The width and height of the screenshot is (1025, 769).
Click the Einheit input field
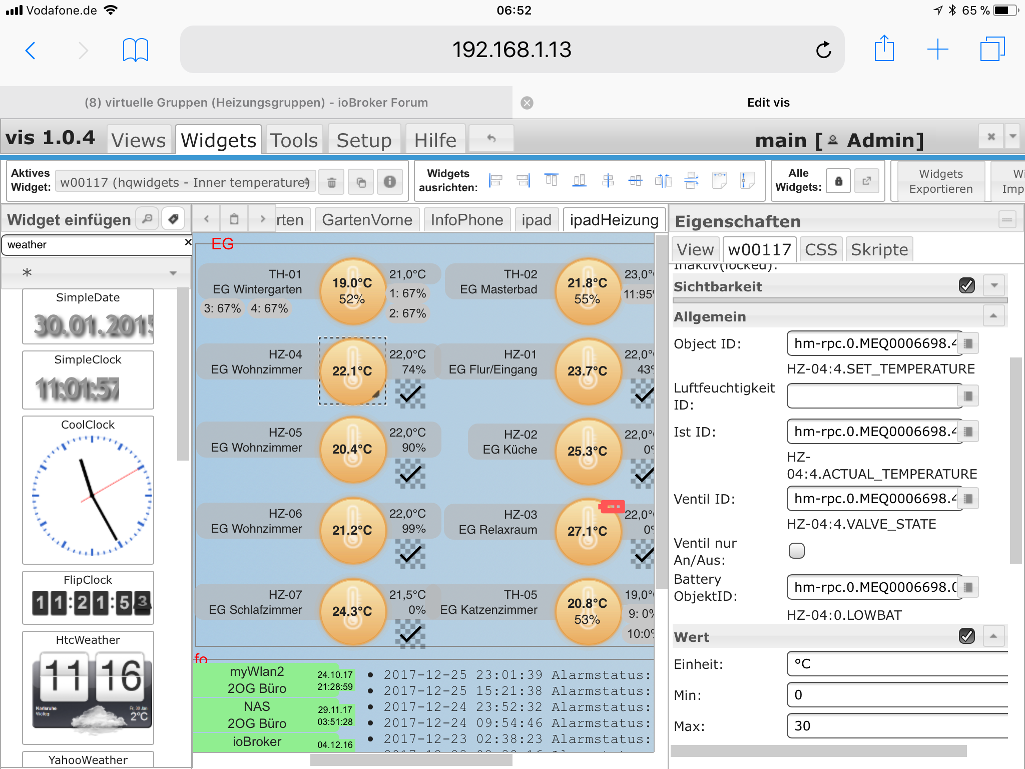point(897,664)
